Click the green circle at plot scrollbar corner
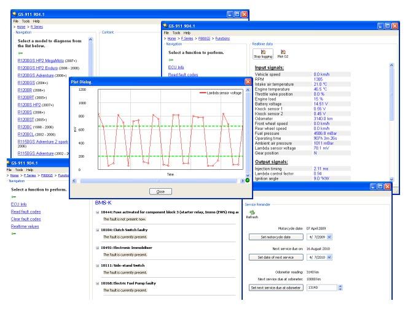The height and width of the screenshot is (309, 408). (x=247, y=180)
